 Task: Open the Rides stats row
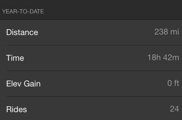[x=91, y=108]
